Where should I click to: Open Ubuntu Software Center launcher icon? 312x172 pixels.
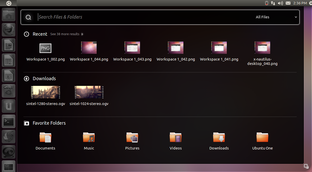click(9, 91)
